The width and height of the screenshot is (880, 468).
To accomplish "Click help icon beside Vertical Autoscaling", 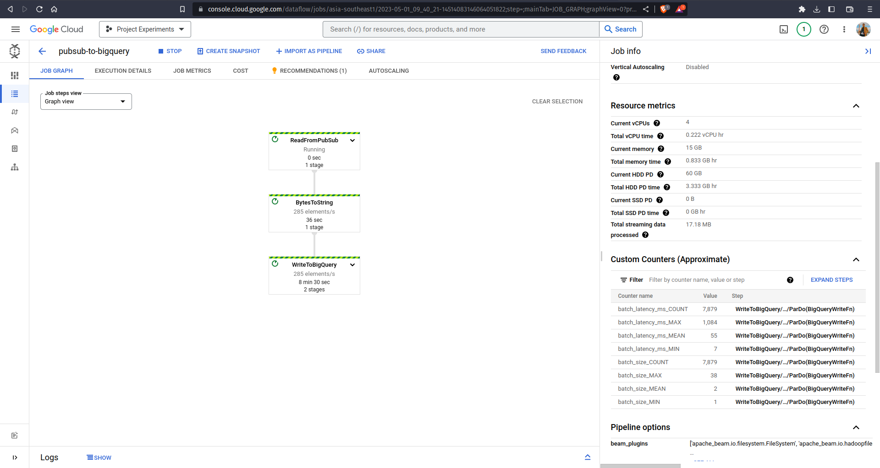I will [x=616, y=77].
